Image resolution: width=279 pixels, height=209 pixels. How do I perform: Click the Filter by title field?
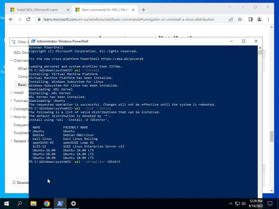pos(19,42)
